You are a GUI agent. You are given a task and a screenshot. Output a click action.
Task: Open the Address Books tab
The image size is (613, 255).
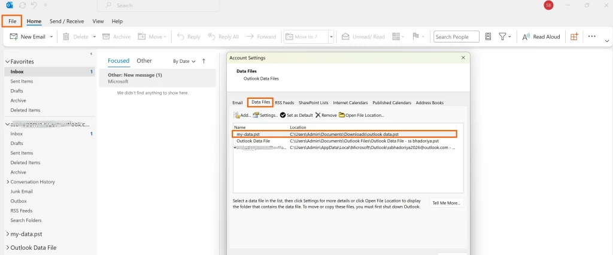430,102
